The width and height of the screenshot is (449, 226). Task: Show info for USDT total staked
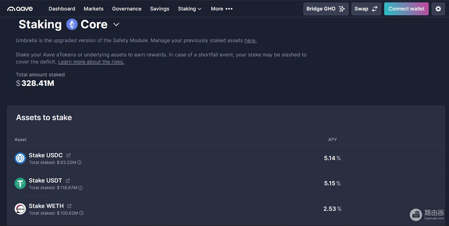[x=81, y=188]
